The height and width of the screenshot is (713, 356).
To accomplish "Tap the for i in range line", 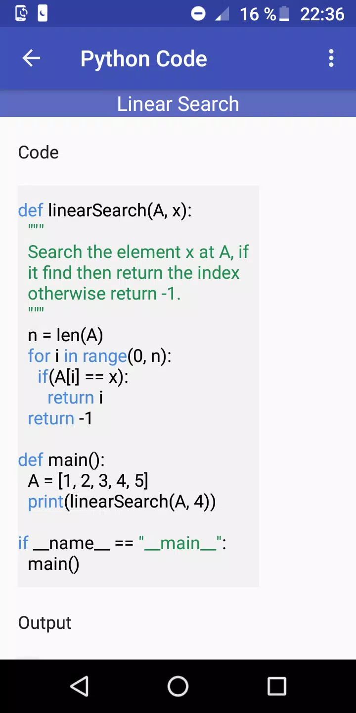I will tap(100, 356).
